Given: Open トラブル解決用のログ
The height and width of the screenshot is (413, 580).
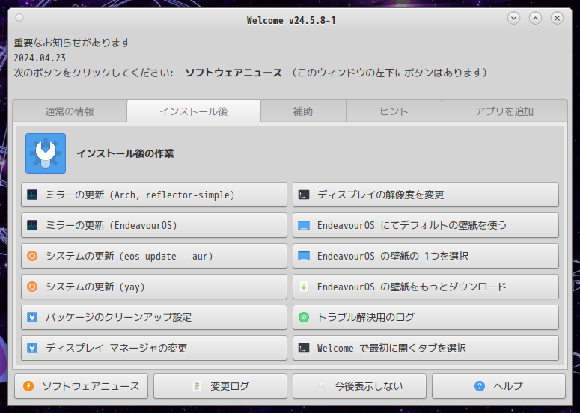Looking at the screenshot, I should coord(426,317).
